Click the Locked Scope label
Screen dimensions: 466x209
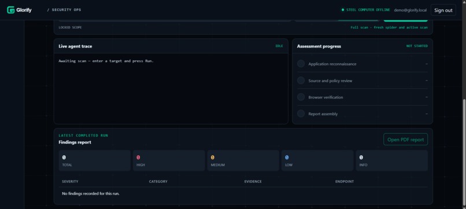(x=70, y=27)
